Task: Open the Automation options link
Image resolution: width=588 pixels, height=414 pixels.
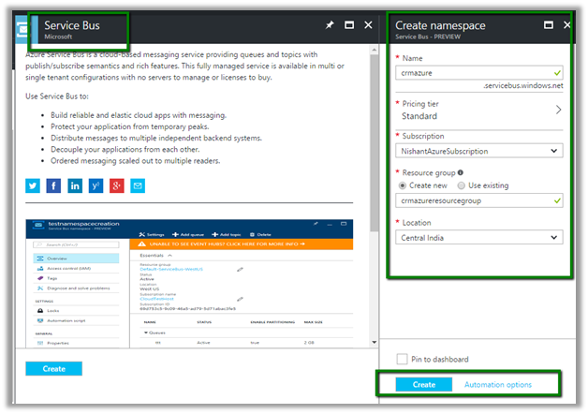Action: (x=498, y=385)
